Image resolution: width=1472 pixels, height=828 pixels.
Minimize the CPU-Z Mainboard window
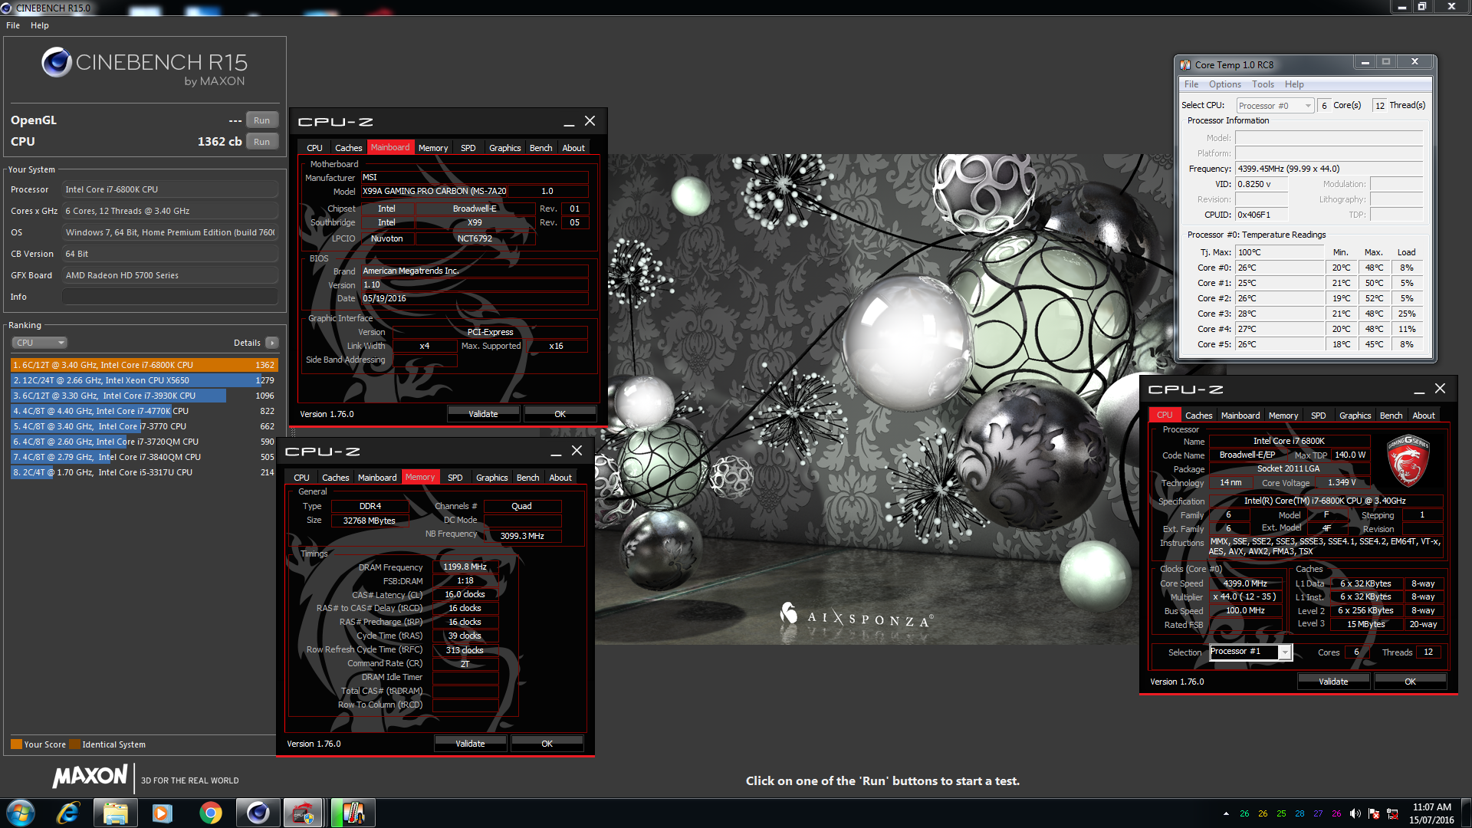[569, 122]
